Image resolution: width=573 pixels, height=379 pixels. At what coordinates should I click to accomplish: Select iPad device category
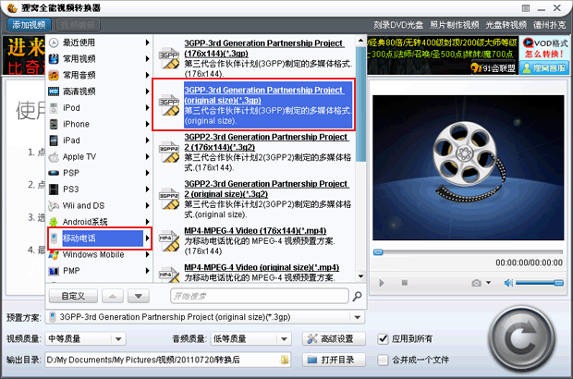(99, 141)
